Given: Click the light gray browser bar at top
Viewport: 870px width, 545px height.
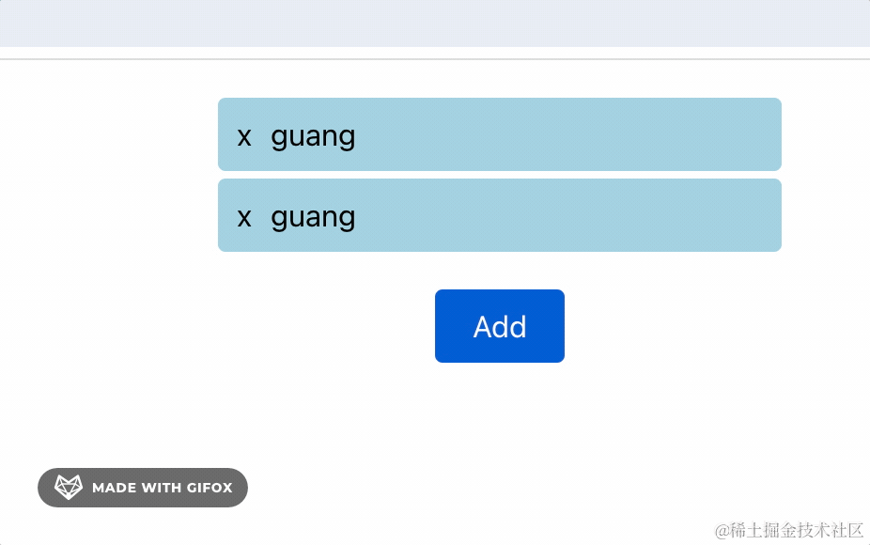Looking at the screenshot, I should [x=435, y=23].
